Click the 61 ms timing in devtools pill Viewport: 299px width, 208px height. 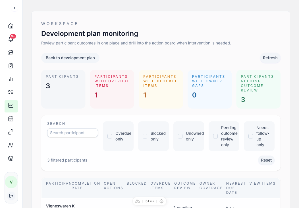click(x=149, y=201)
